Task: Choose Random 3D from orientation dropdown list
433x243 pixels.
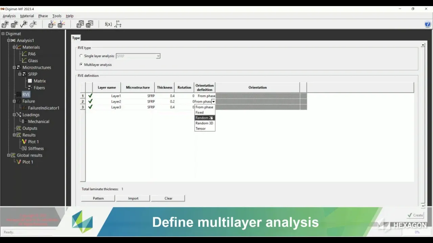Action: [x=204, y=123]
